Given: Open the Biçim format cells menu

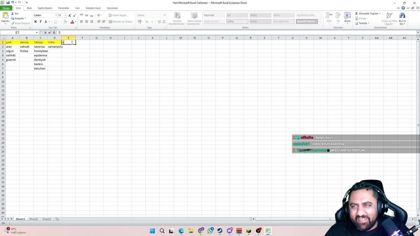Looking at the screenshot, I should [x=347, y=17].
